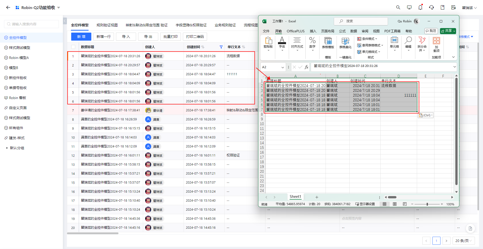483x249 pixels.
Task: Click the 导出 button
Action: [x=148, y=37]
